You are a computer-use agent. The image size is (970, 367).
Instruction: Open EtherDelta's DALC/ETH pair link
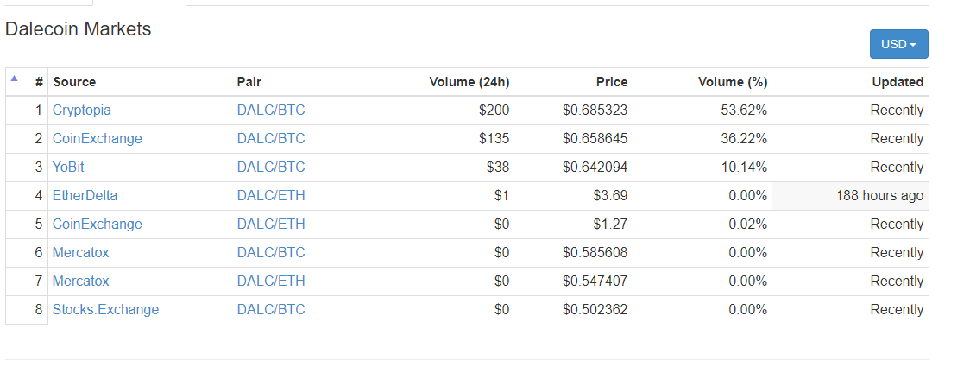coord(271,195)
